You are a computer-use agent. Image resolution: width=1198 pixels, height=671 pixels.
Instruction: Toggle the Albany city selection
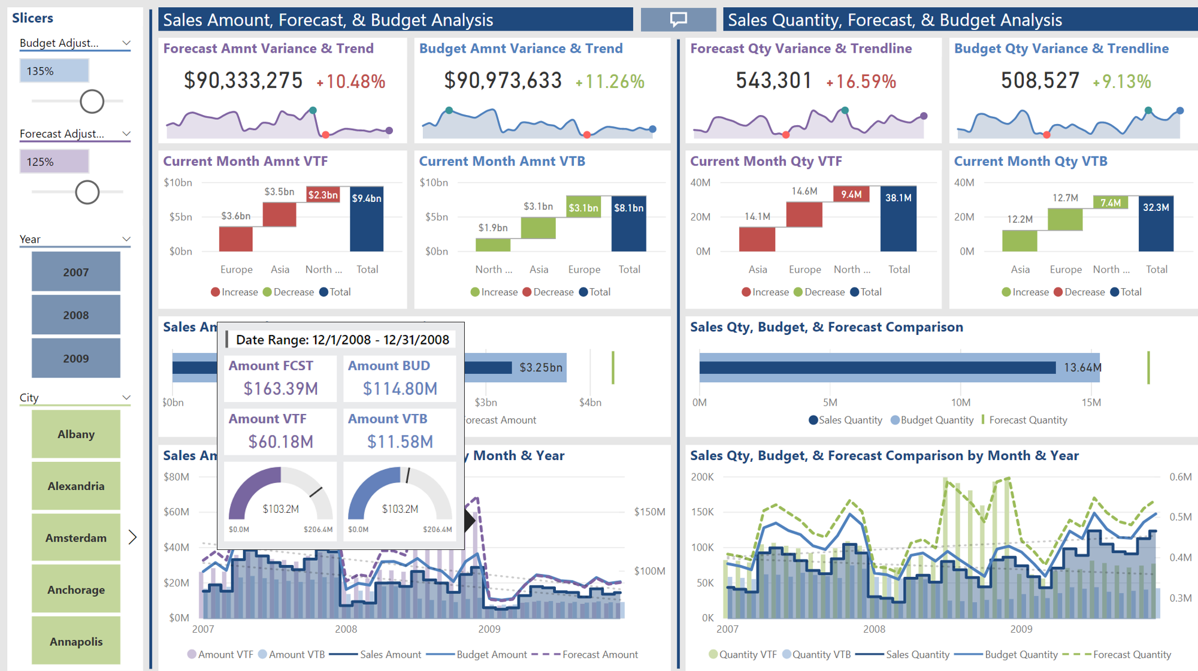tap(75, 434)
